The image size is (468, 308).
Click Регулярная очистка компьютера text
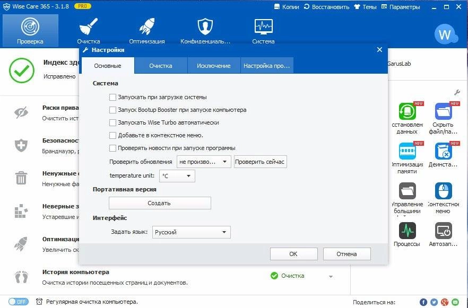point(92,302)
